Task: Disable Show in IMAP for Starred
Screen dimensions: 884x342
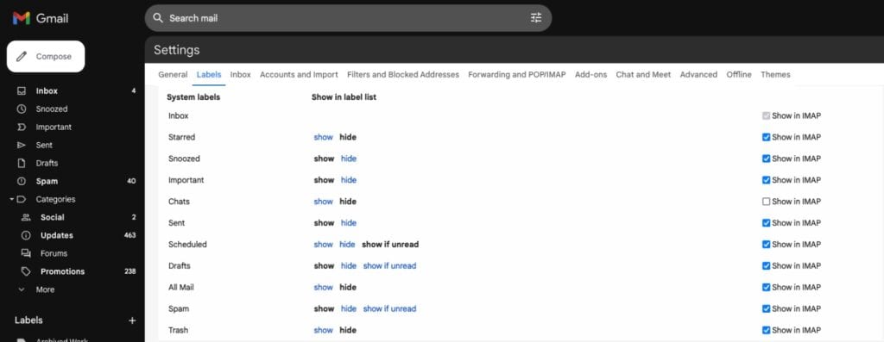Action: [x=766, y=137]
